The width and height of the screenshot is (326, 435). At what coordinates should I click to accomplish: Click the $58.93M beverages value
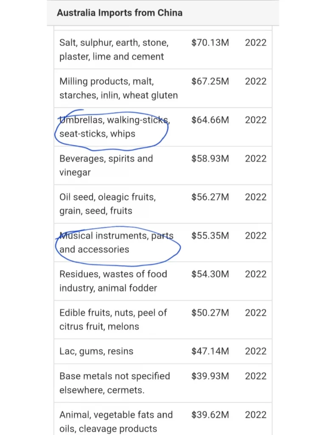[210, 158]
